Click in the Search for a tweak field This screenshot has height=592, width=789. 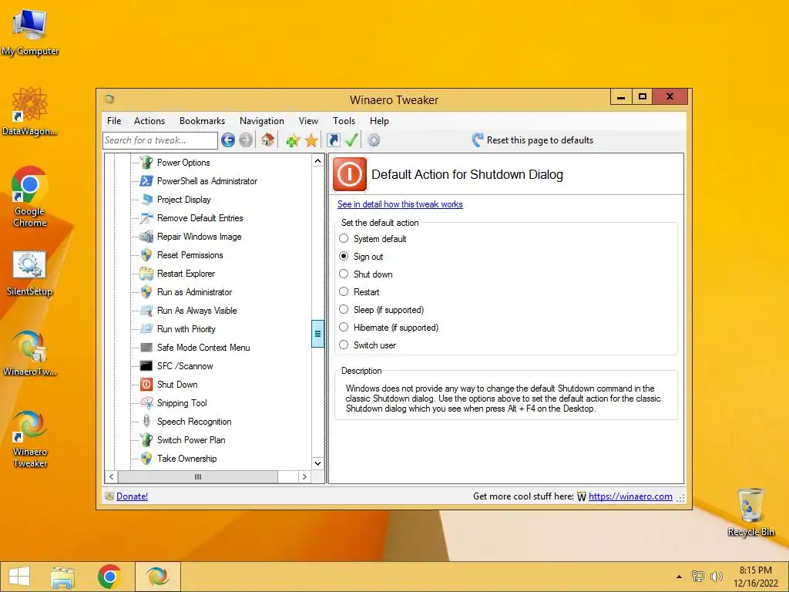(x=160, y=140)
